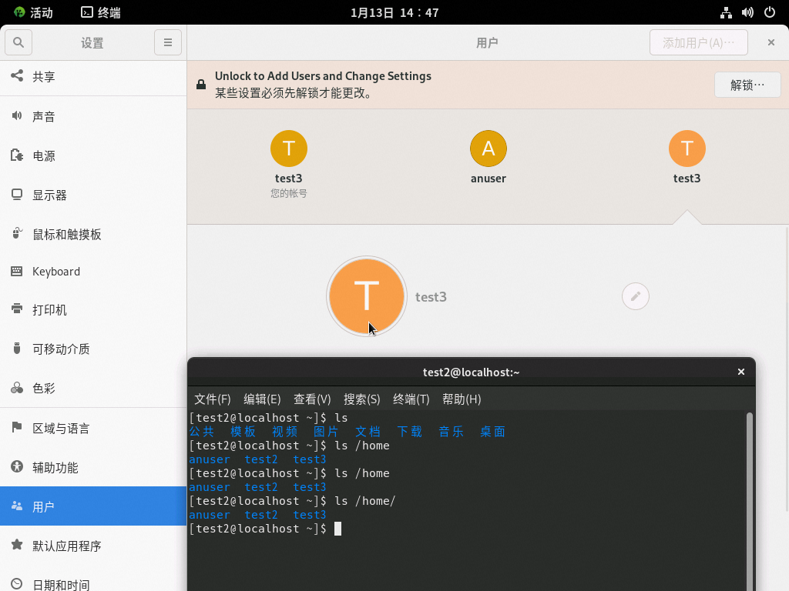The width and height of the screenshot is (789, 591).
Task: Open the 文件(F) terminal menu
Action: [x=213, y=399]
